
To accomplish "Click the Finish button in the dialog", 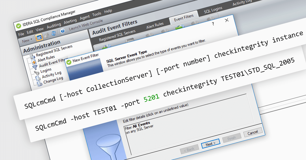I will (x=232, y=138).
